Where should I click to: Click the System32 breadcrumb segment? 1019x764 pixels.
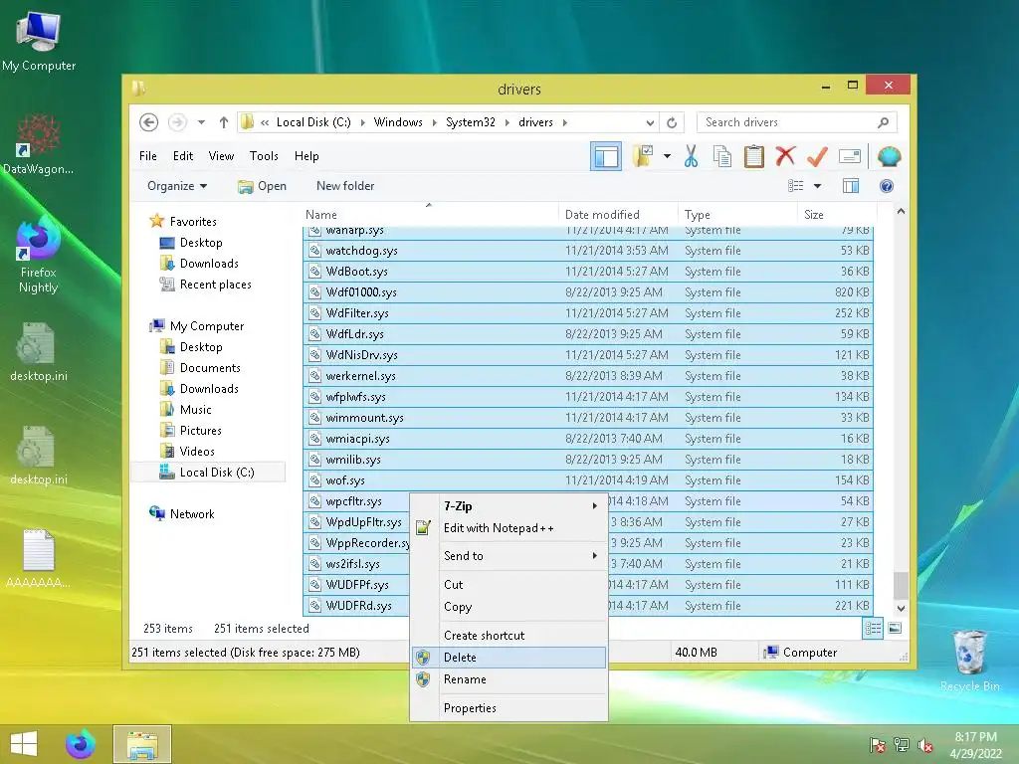coord(470,122)
